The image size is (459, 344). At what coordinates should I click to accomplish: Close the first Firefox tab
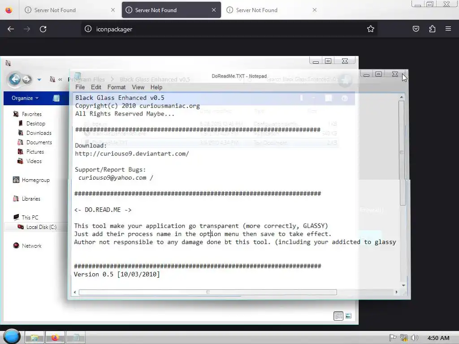[x=113, y=10]
